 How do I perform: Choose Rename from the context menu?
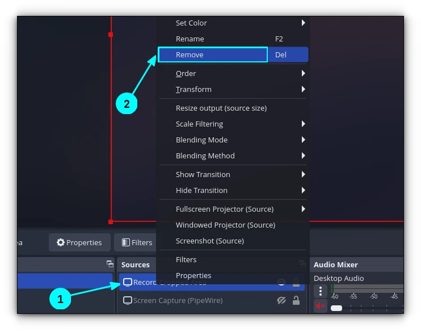[233, 39]
